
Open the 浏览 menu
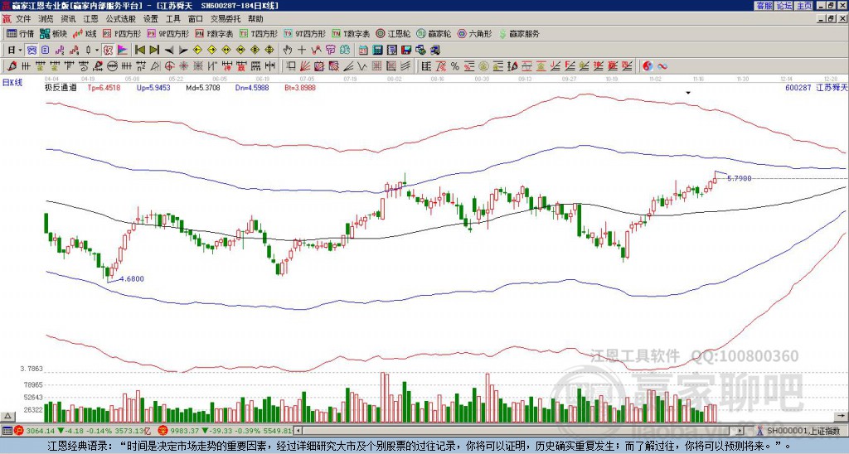pos(46,19)
